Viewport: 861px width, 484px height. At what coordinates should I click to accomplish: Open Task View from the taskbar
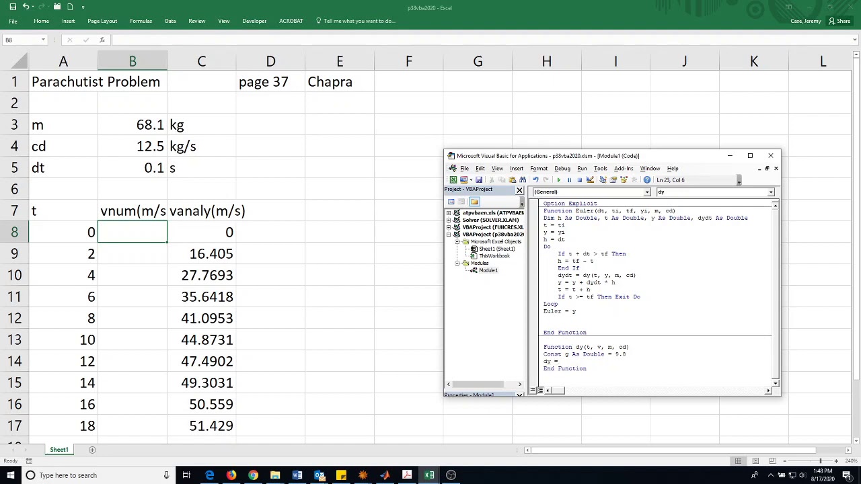point(186,475)
